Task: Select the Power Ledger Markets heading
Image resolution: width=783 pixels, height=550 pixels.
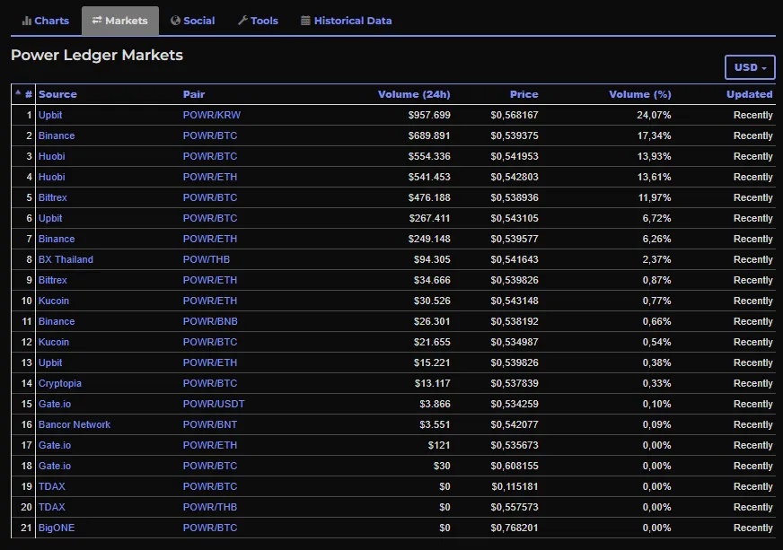Action: [97, 55]
